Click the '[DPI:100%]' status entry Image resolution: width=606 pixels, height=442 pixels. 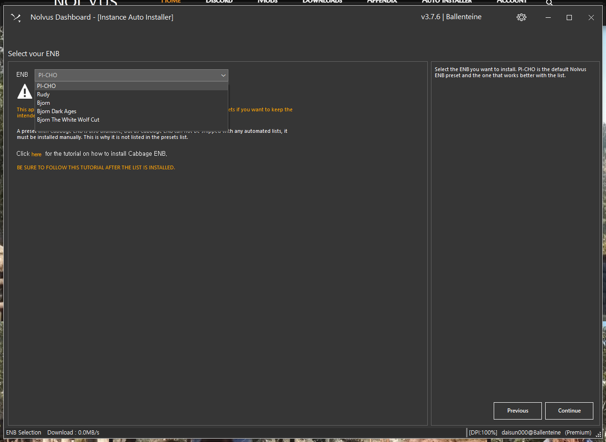tap(483, 433)
